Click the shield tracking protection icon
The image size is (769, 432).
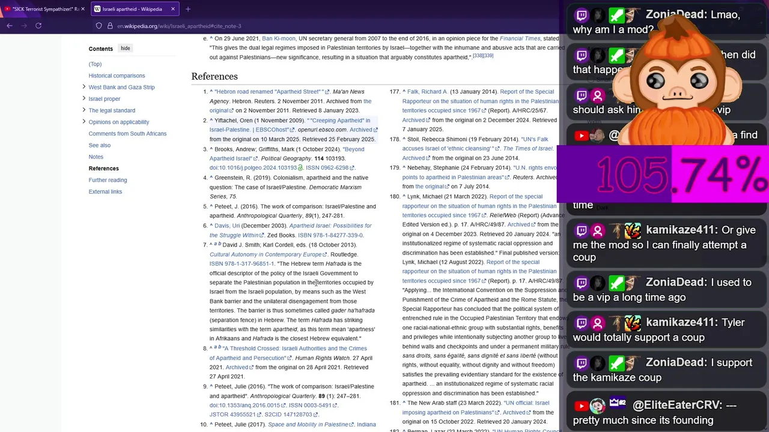coord(99,26)
